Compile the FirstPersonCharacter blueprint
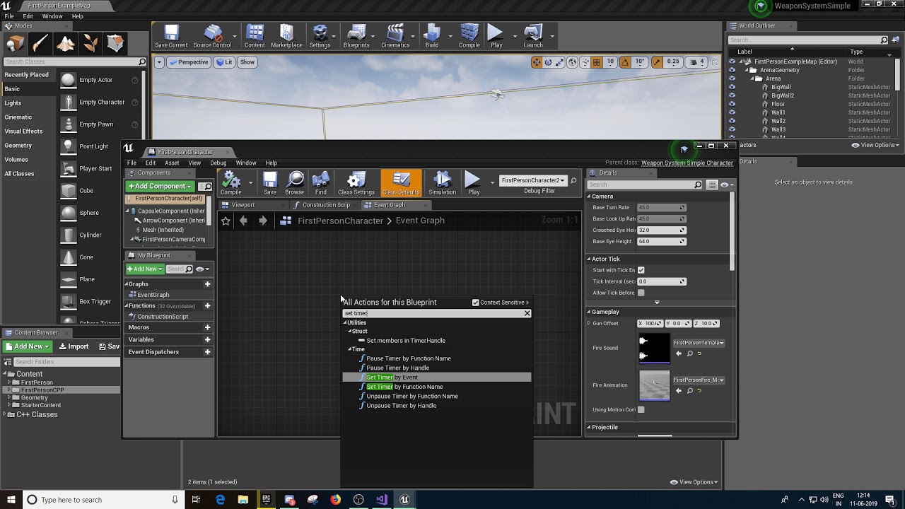Viewport: 905px width, 509px height. pyautogui.click(x=230, y=183)
